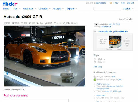Click the Send to Group icon

[13, 23]
